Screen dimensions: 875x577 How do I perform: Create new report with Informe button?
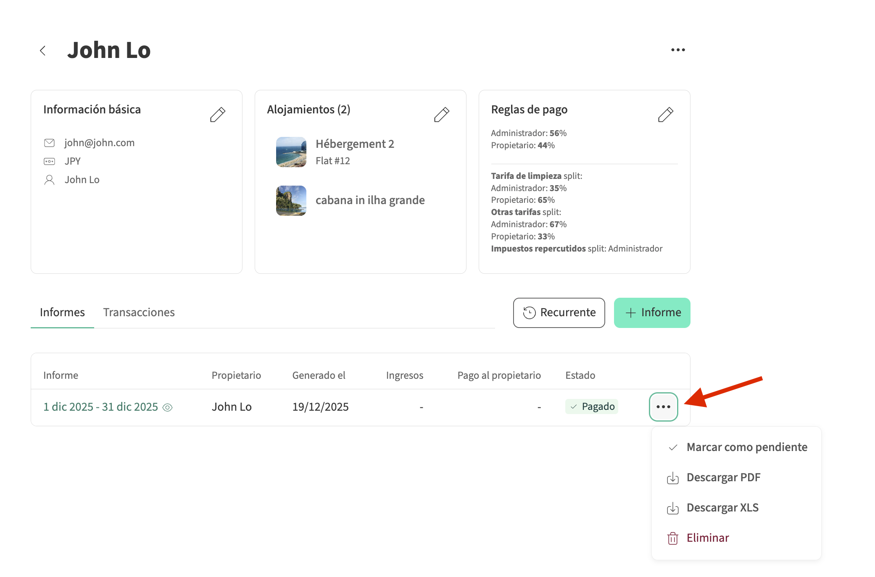pyautogui.click(x=652, y=313)
